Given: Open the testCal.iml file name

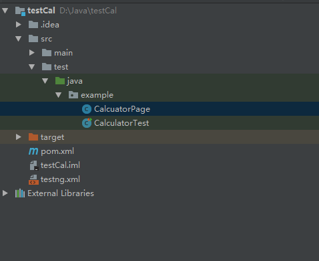Looking at the screenshot, I should (60, 165).
